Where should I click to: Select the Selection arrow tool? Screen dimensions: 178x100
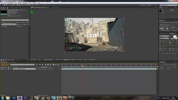2,5
